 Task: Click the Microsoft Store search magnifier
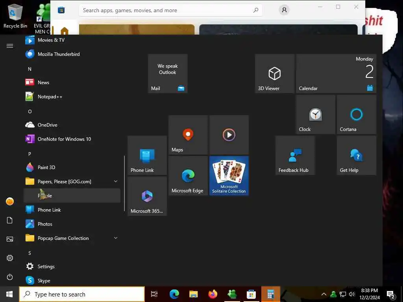point(256,10)
